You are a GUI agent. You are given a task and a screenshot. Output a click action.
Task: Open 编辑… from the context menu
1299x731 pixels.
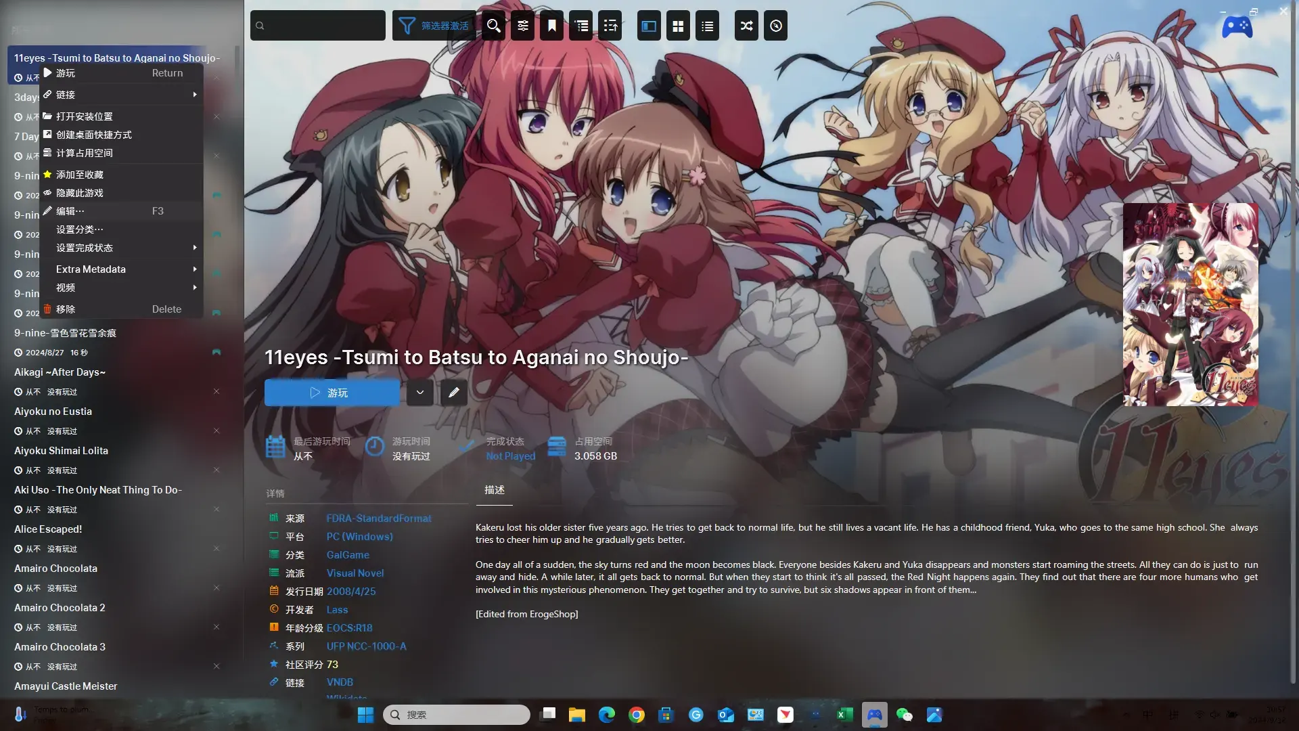pyautogui.click(x=122, y=211)
